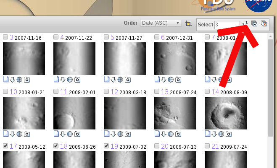This screenshot has height=168, width=277.
Task: Check the box for image 20
Action: tap(157, 146)
